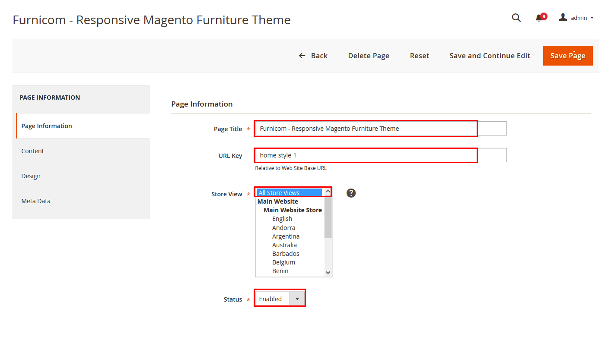Click the PAGE INFORMATION sidebar header
This screenshot has height=343, width=608.
(x=50, y=98)
